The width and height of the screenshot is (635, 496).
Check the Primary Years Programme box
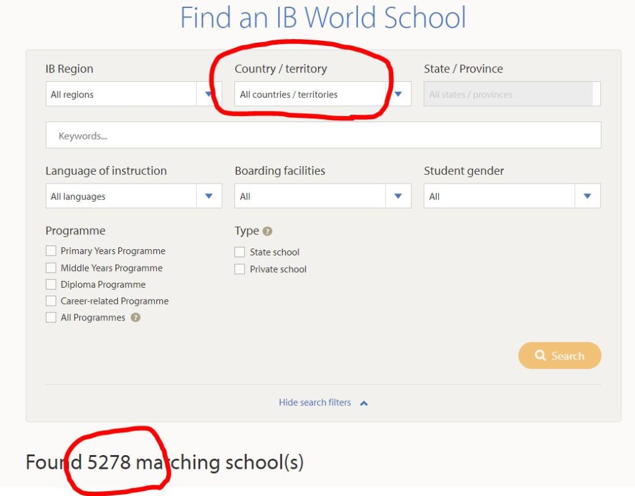click(51, 251)
